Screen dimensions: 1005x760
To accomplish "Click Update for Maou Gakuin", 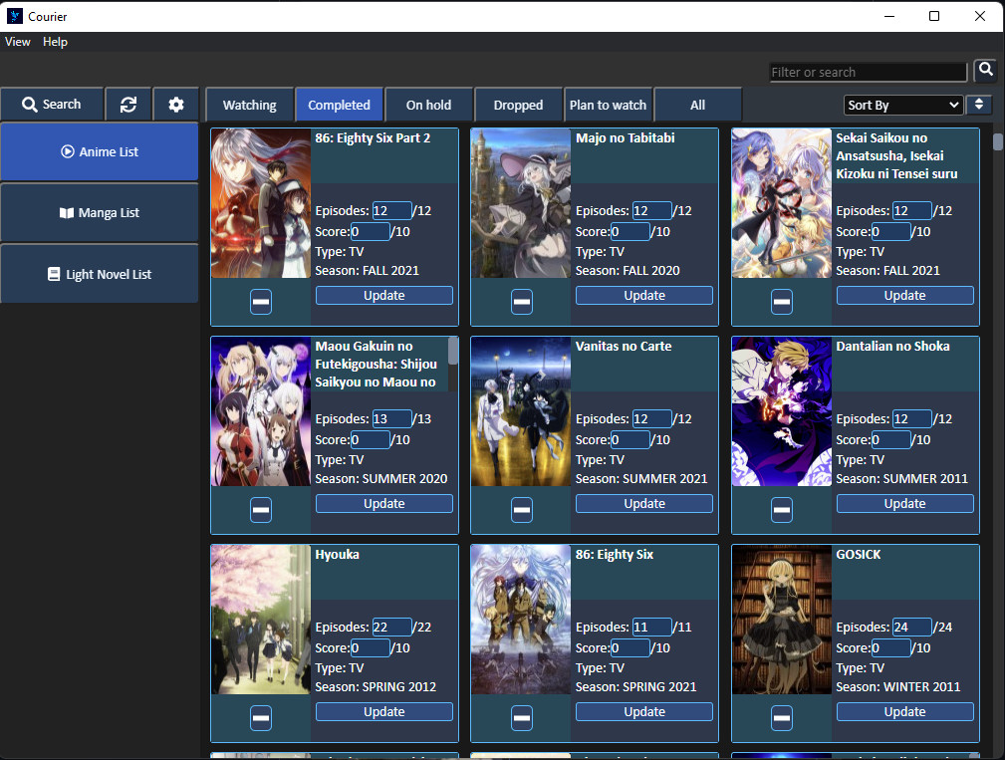I will 383,504.
